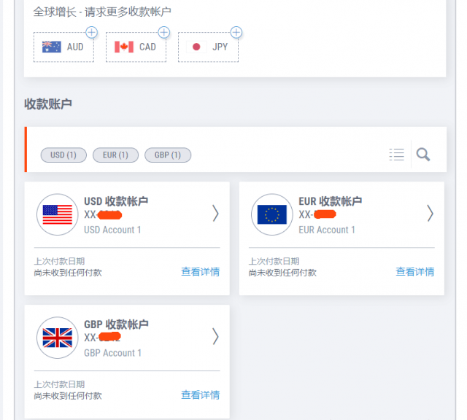Click the plus icon on CAD card
The height and width of the screenshot is (420, 467).
click(x=163, y=32)
